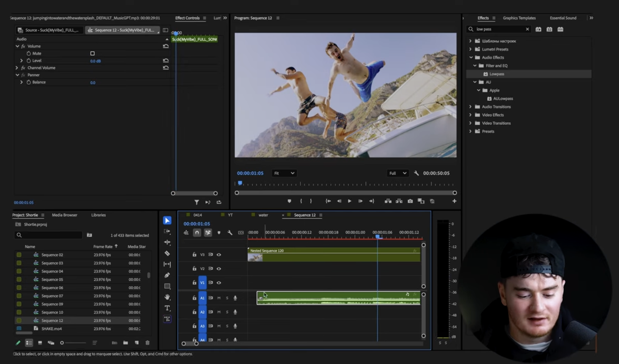Click Mark Out bracket button

point(311,201)
